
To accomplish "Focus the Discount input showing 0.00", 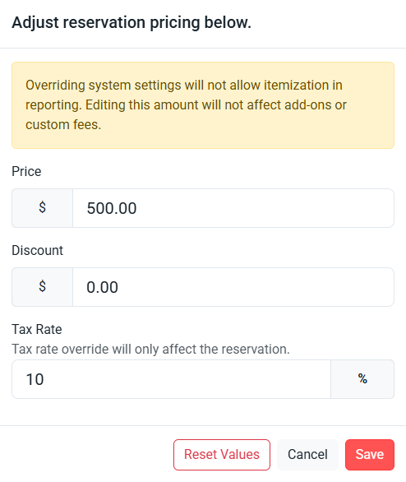I will tap(233, 287).
